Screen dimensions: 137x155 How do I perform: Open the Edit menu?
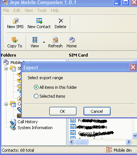17,10
